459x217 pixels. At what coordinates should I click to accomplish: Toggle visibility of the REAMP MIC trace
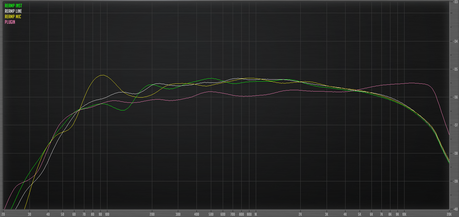pyautogui.click(x=12, y=16)
